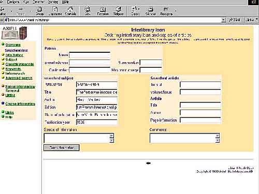The width and height of the screenshot is (259, 194).
Task: Click the back arrow below the form
Action: point(148,163)
